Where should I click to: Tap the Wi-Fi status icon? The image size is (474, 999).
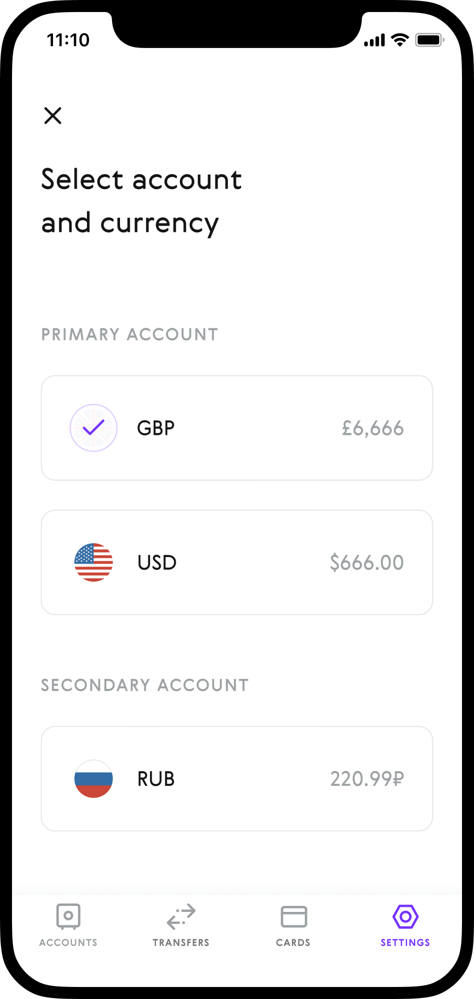pyautogui.click(x=399, y=40)
